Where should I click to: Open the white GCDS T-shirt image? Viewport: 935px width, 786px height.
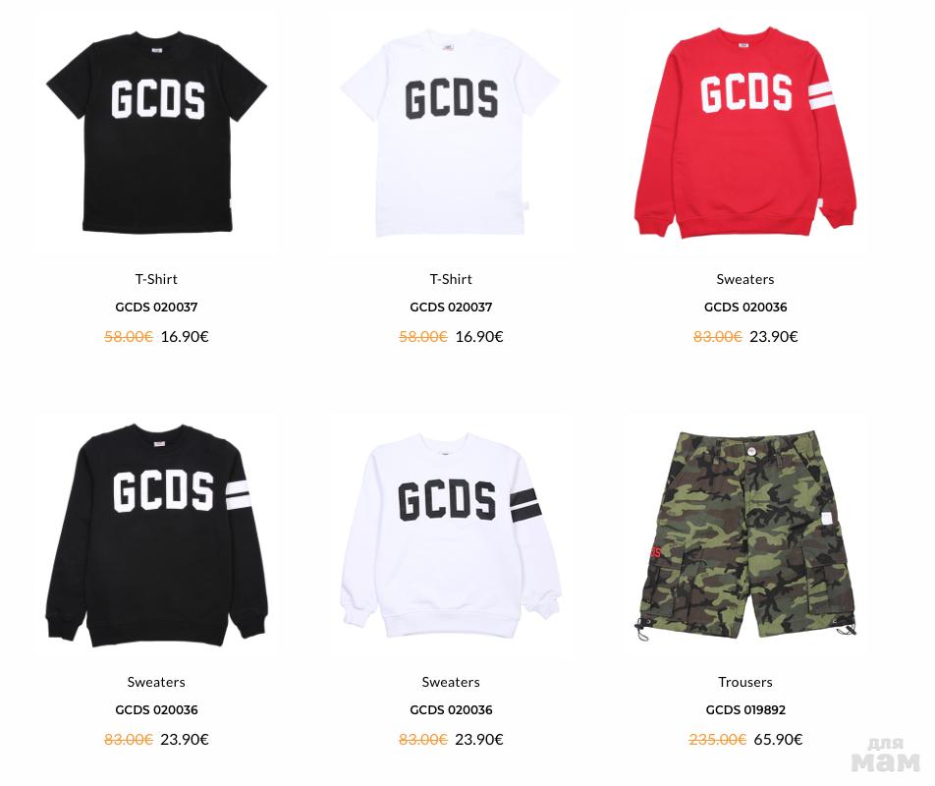click(451, 133)
